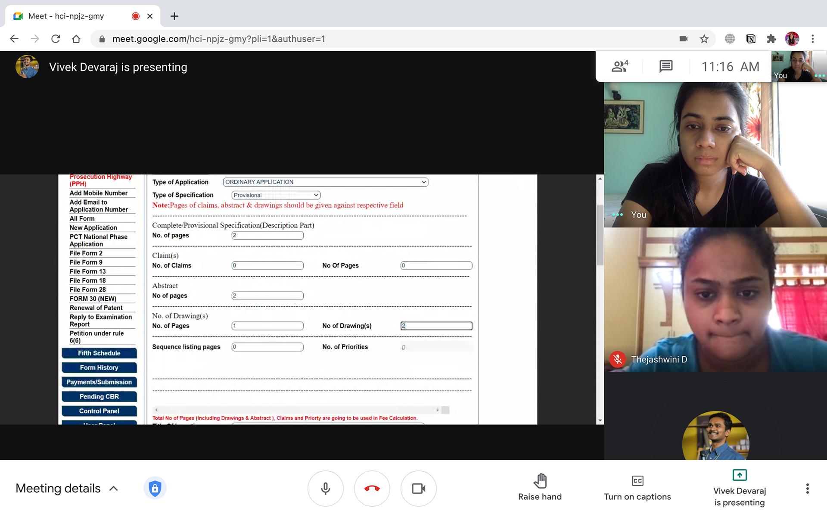
Task: Open Type of Specification dropdown
Action: tap(276, 195)
